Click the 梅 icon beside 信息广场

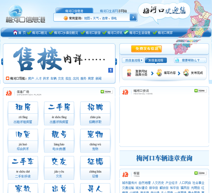(9, 93)
